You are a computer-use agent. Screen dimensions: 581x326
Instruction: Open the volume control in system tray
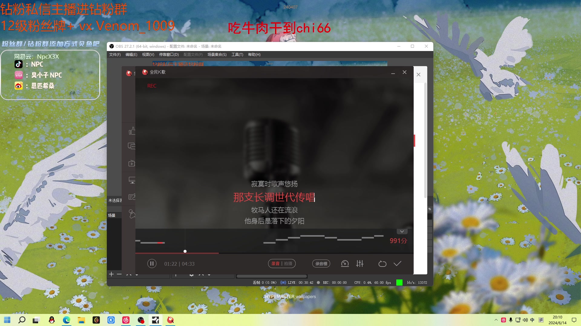[x=525, y=320]
